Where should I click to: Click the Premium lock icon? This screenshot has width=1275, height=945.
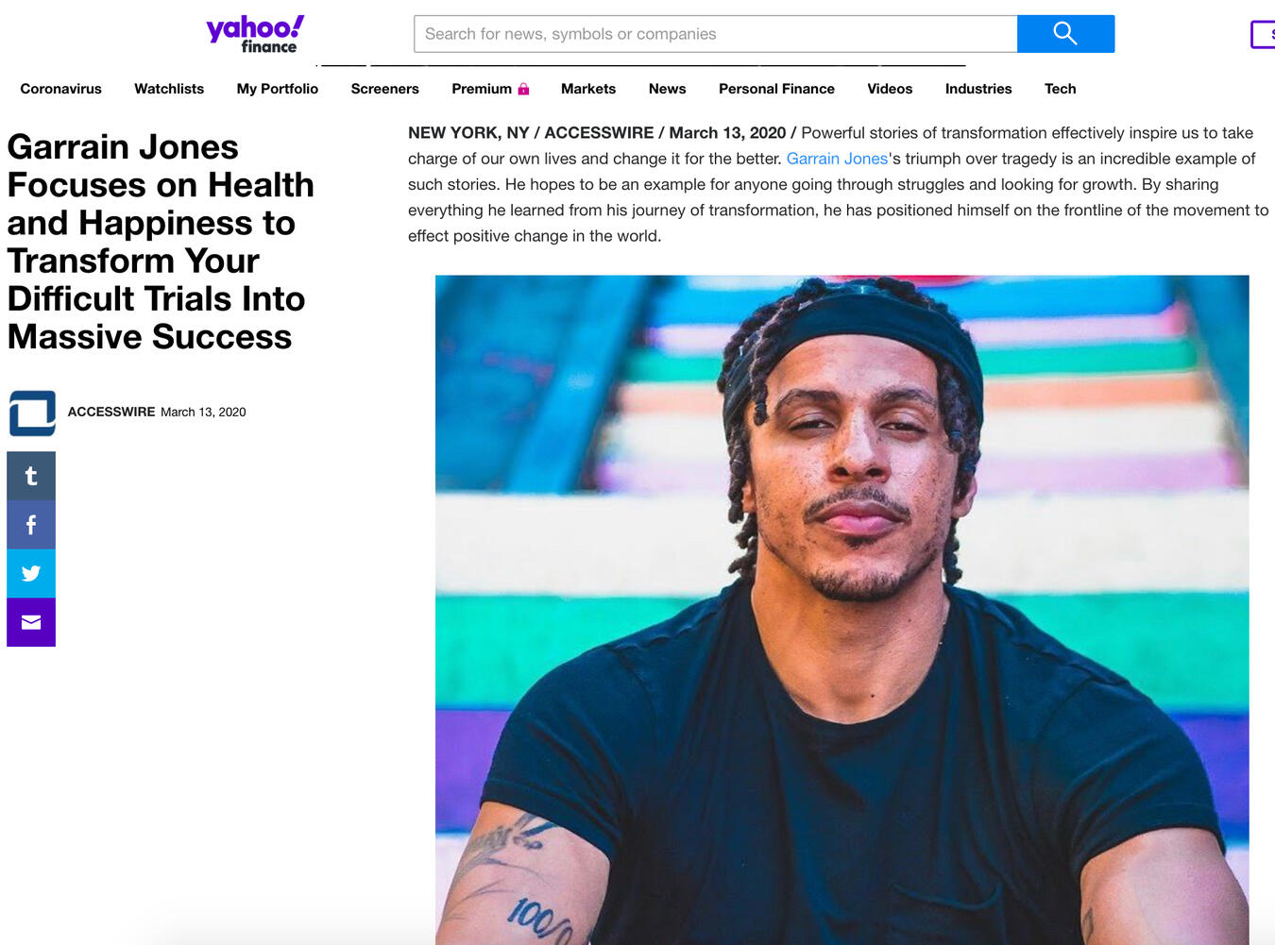523,89
